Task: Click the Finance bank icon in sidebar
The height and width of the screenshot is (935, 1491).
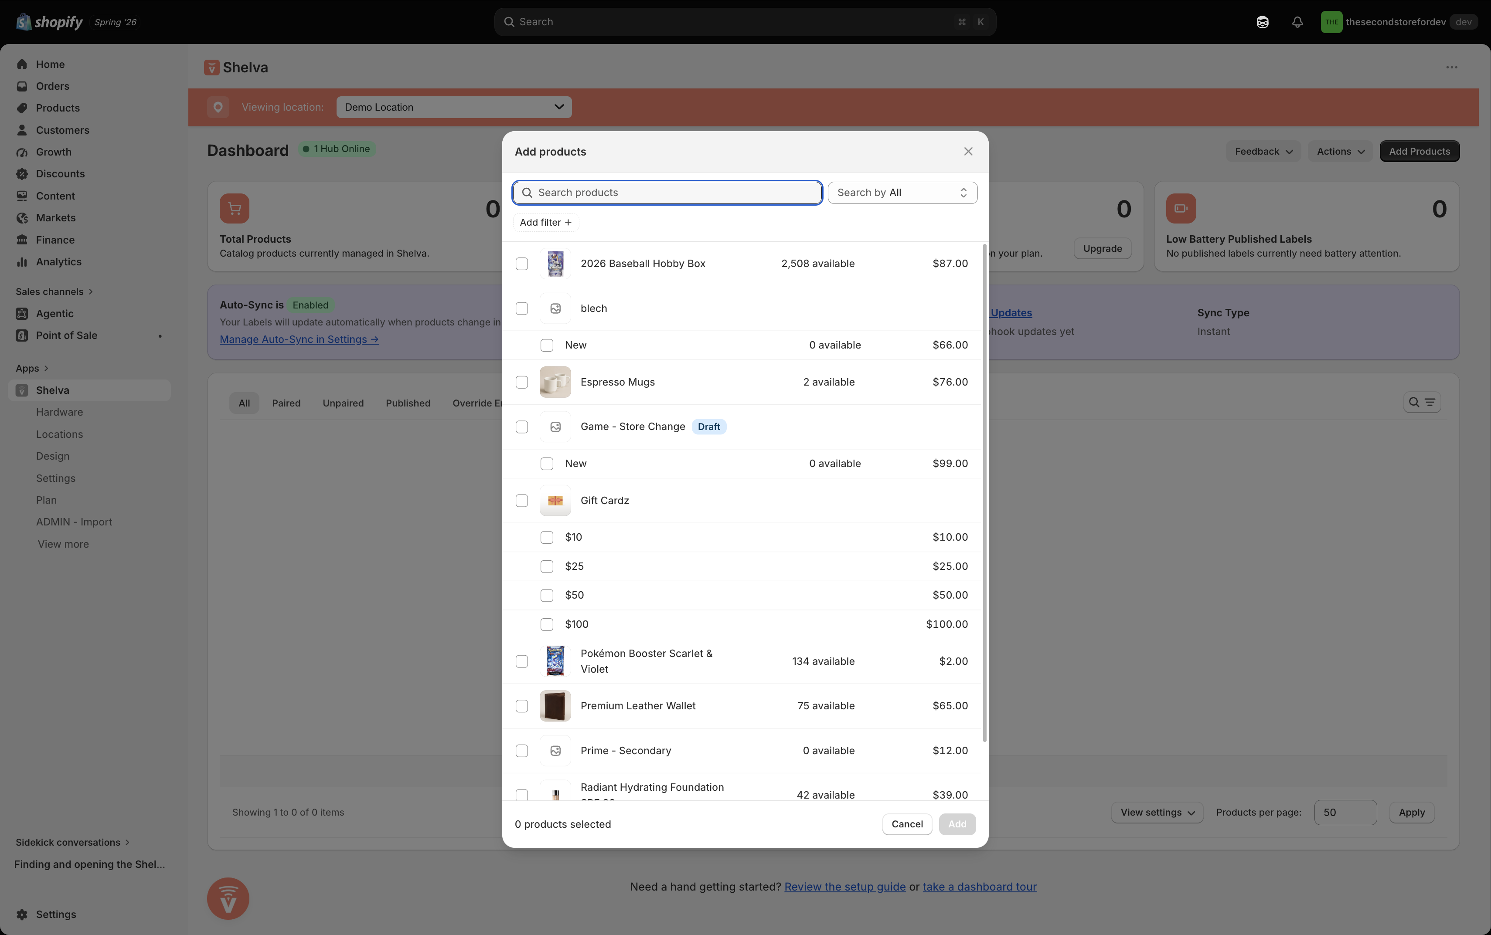Action: [x=22, y=239]
